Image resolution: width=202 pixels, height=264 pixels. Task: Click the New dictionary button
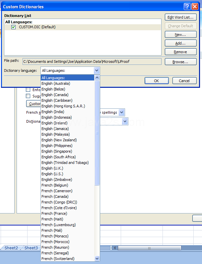pos(180,35)
